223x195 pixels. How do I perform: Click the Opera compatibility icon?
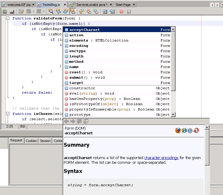tap(196, 130)
